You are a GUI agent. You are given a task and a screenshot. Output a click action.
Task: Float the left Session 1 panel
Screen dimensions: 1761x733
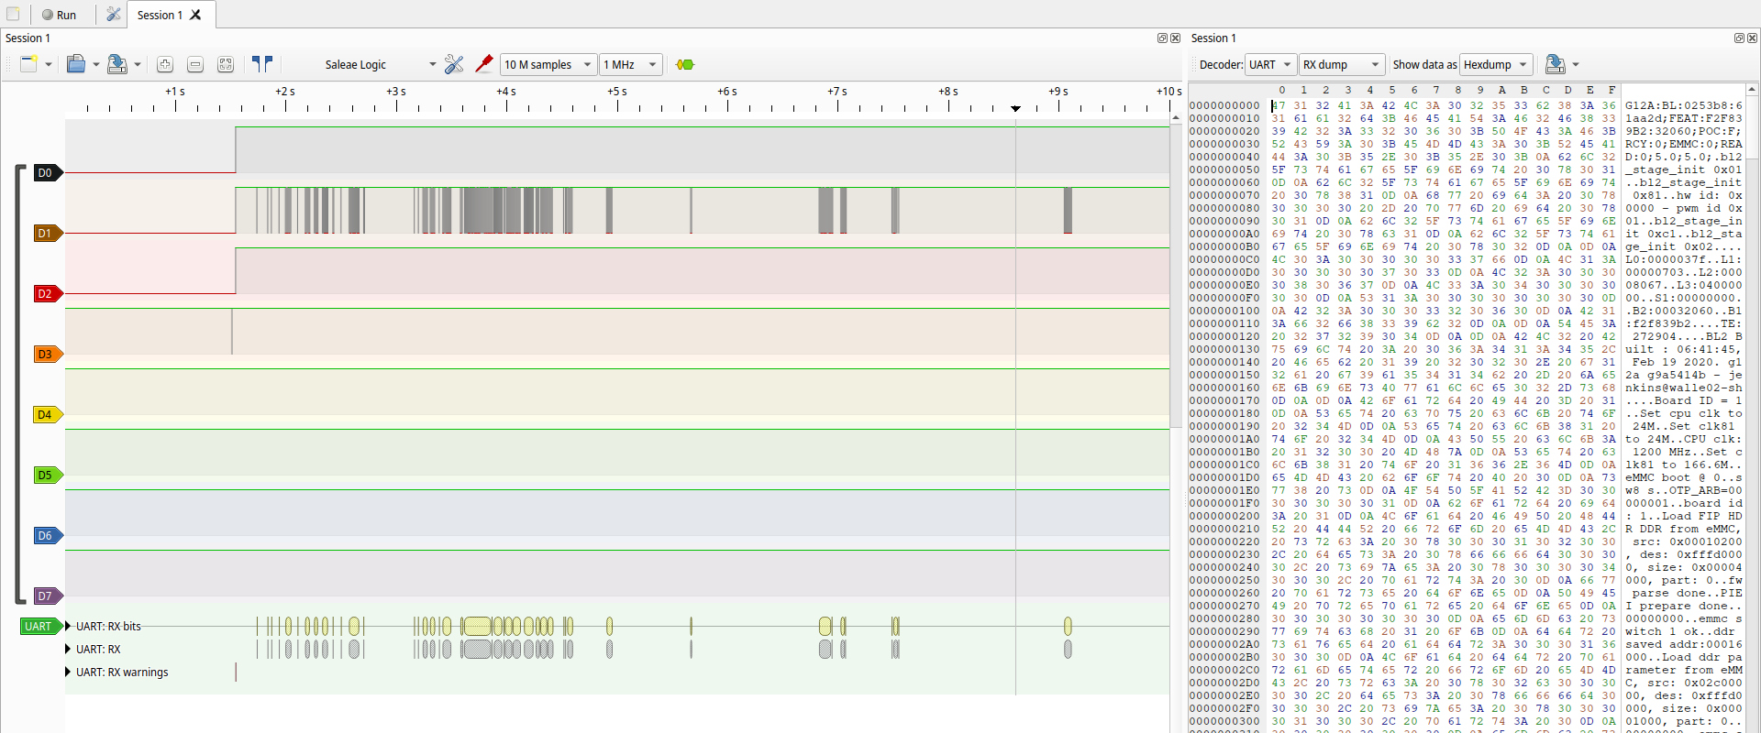[x=1162, y=38]
